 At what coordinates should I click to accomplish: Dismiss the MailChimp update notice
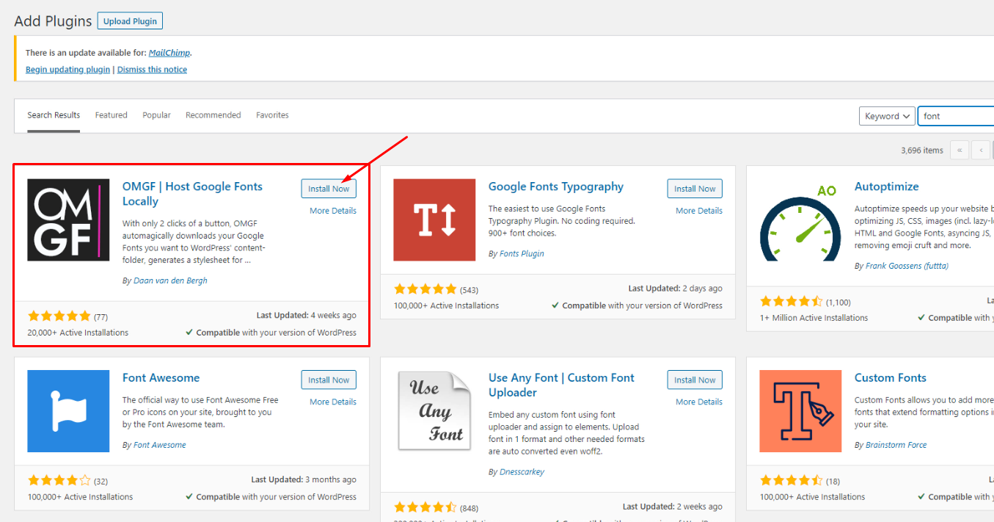(152, 69)
